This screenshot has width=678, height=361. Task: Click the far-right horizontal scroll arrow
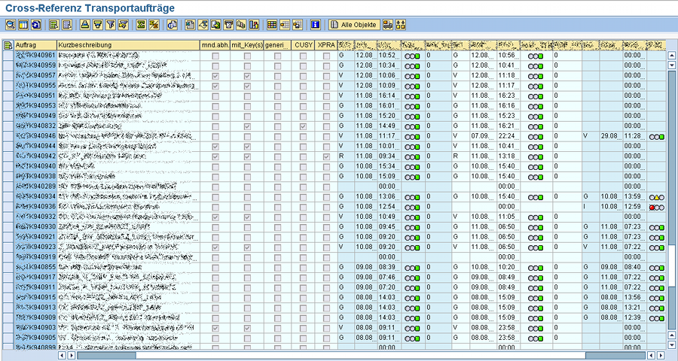pyautogui.click(x=662, y=356)
